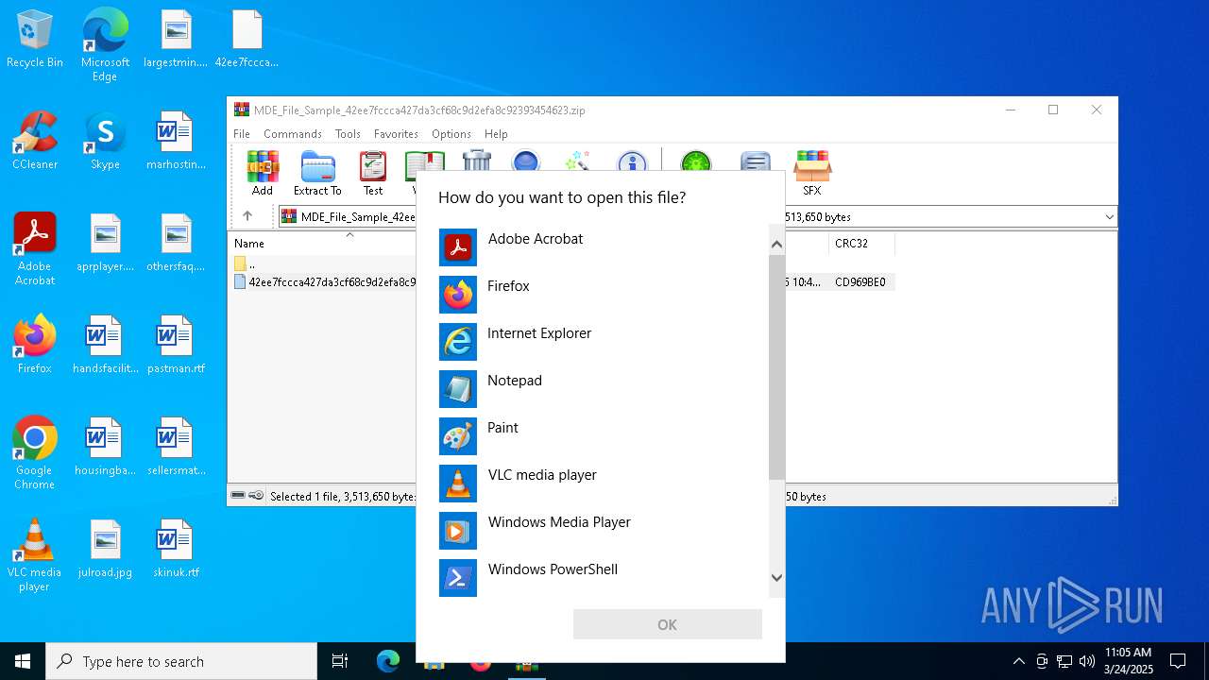
Task: Select the othersfaq... image file on desktop
Action: tap(176, 243)
